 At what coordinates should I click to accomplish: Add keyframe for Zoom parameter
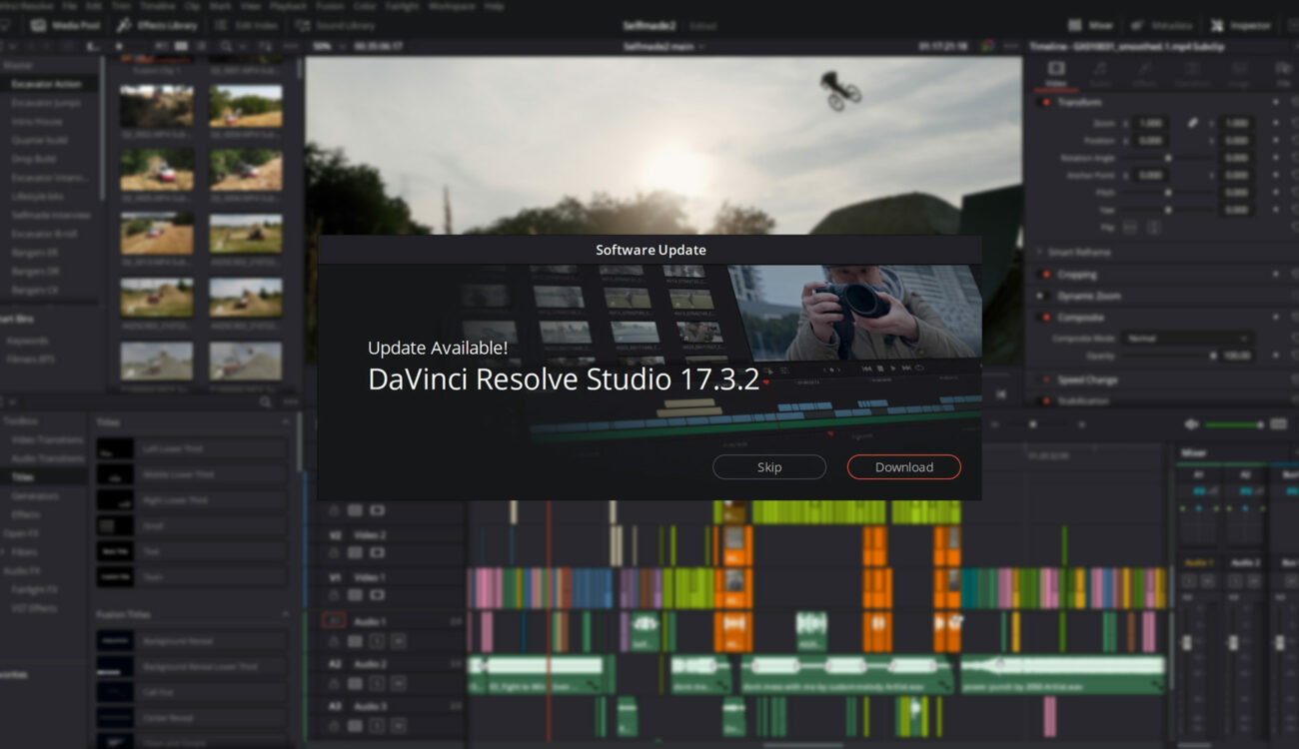pos(1276,123)
